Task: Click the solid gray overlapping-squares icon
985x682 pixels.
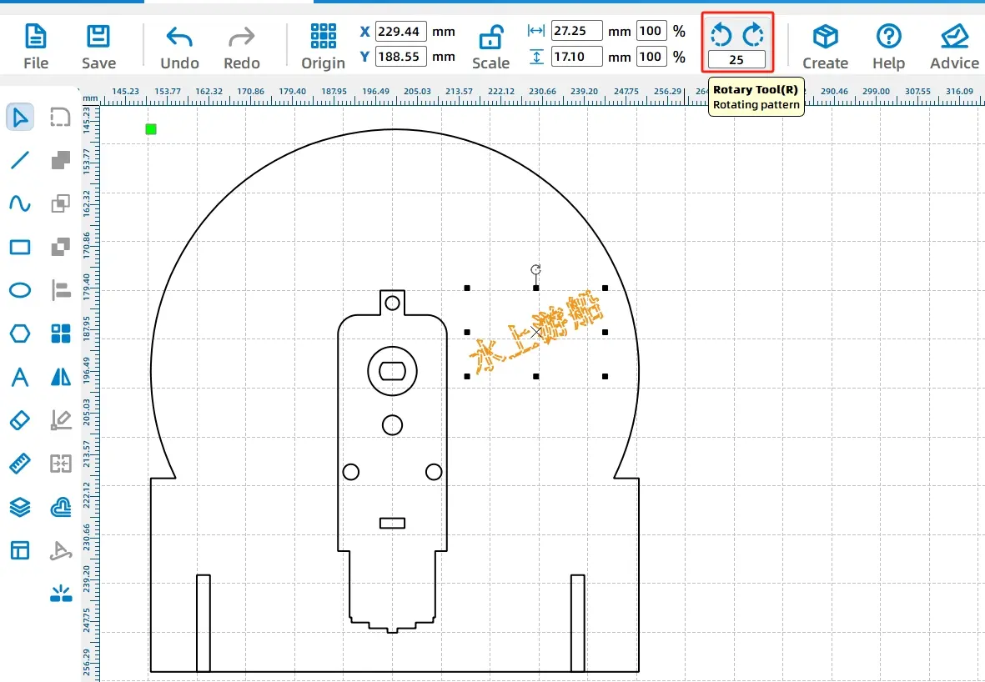Action: [60, 160]
